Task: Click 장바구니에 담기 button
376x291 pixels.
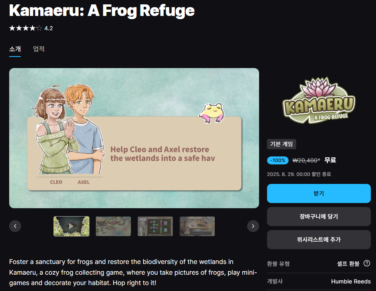Action: tap(319, 217)
